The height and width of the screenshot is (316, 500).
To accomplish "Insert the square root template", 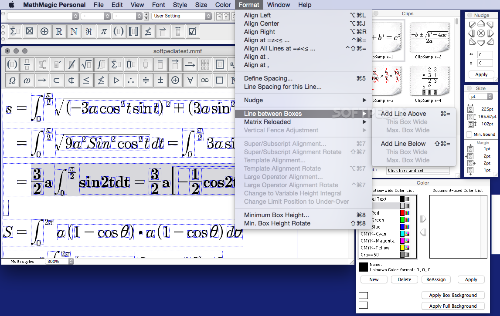I will pos(86,65).
